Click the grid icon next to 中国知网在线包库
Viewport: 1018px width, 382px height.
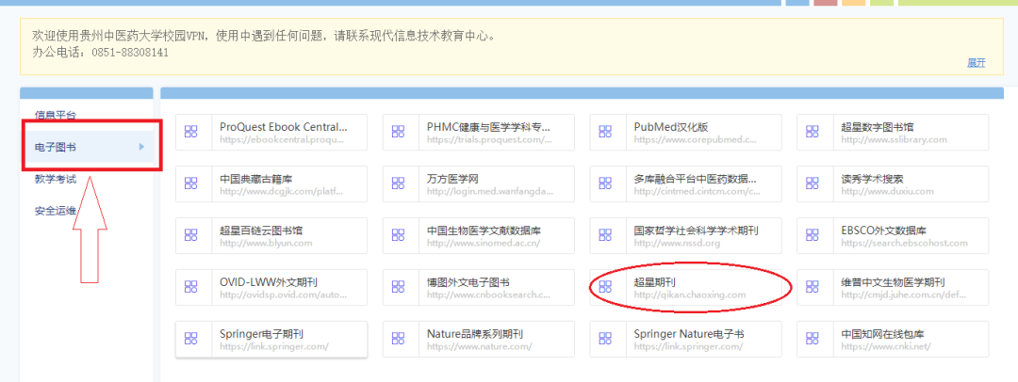point(813,339)
